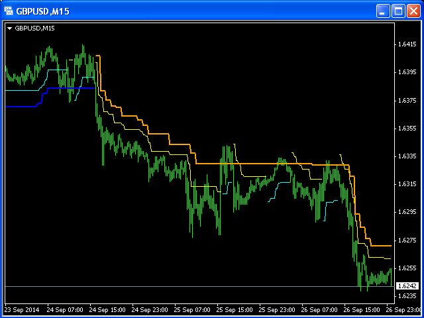
Task: Click the 25 Sep 23:00 time label
Action: click(278, 309)
